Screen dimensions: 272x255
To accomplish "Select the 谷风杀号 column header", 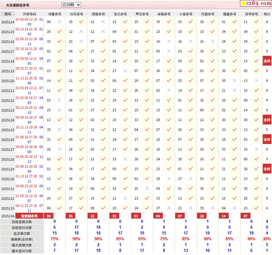I will [76, 14].
